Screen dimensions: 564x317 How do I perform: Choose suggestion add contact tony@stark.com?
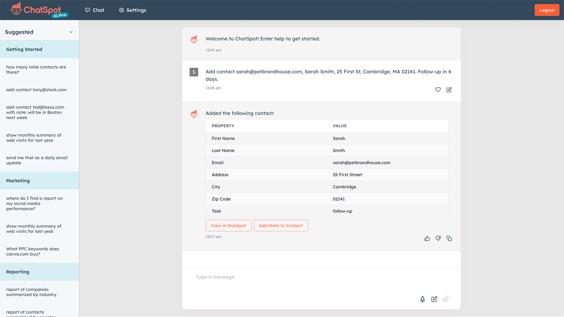tap(36, 90)
